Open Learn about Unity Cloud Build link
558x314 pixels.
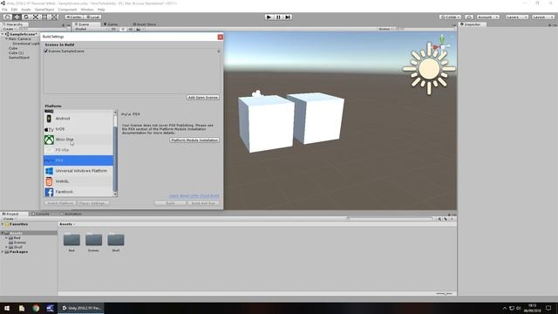194,195
